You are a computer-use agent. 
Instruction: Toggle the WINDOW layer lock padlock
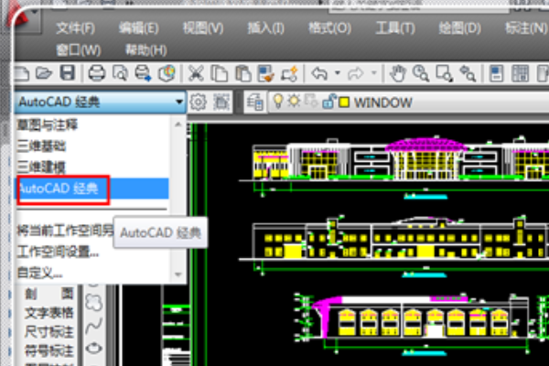point(328,102)
